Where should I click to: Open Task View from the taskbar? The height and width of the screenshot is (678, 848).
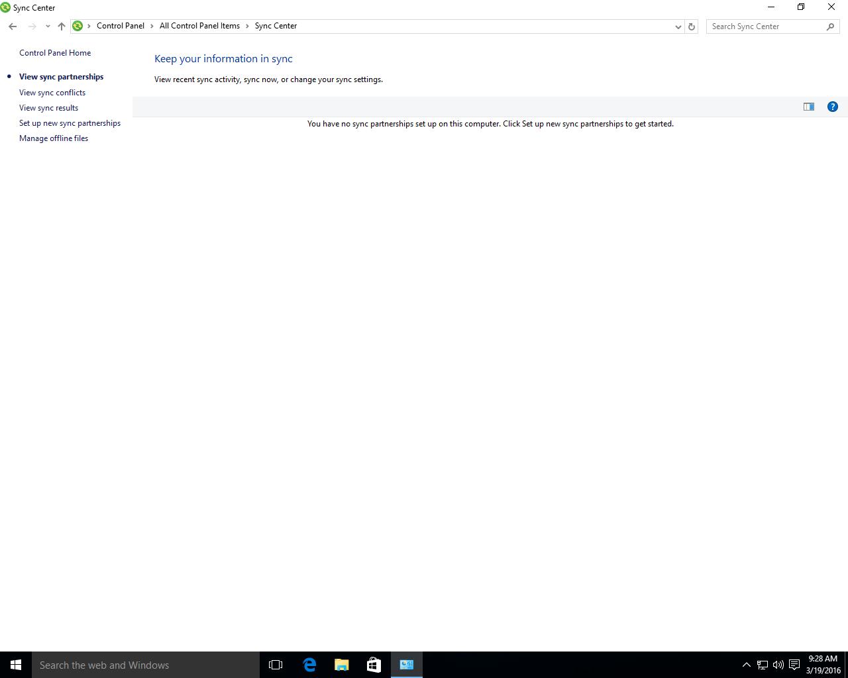[x=276, y=665]
